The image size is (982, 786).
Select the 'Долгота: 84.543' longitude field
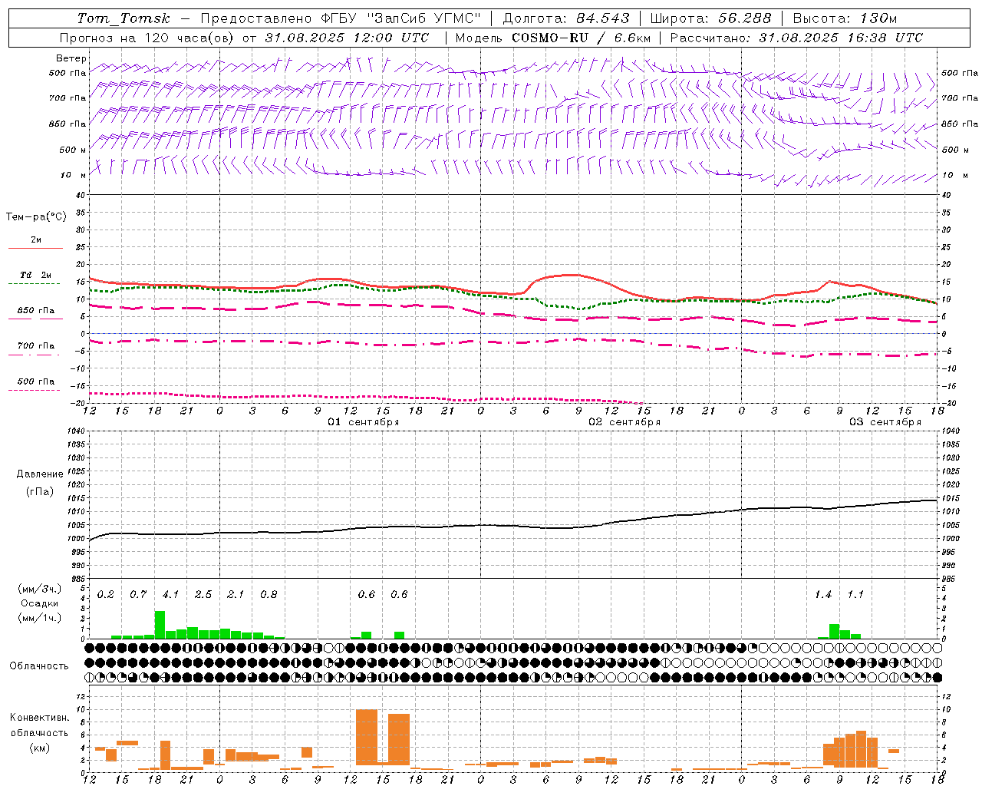pos(566,18)
